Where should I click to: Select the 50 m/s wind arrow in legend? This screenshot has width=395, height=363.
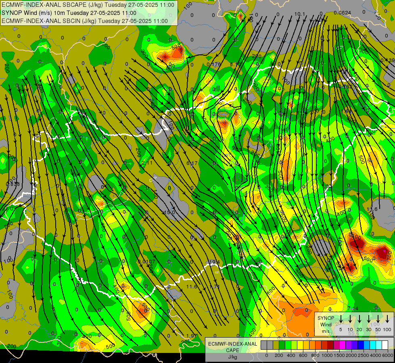pyautogui.click(x=378, y=319)
